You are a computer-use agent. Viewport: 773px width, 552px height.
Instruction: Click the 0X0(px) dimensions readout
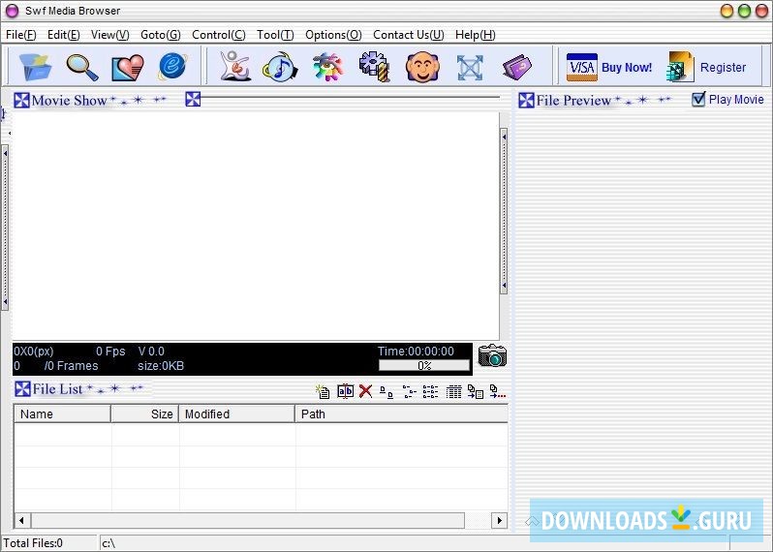(34, 351)
